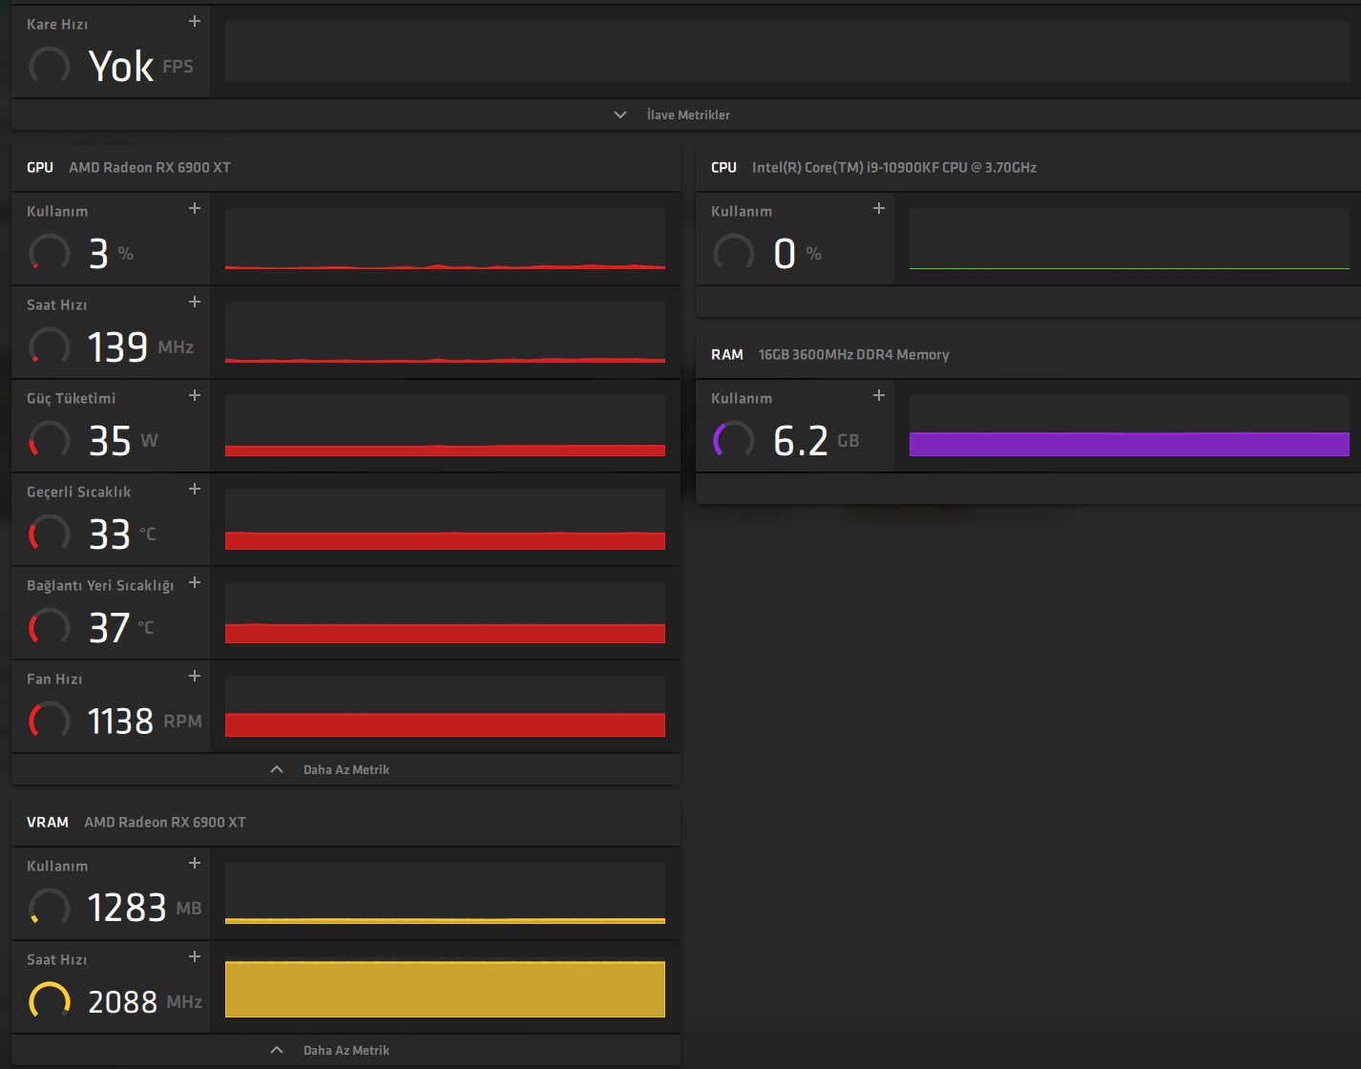Click the power consumption history graph

pyautogui.click(x=445, y=426)
